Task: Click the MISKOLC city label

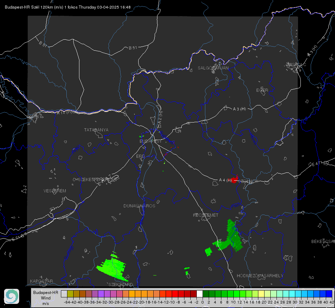Action: click(x=297, y=64)
